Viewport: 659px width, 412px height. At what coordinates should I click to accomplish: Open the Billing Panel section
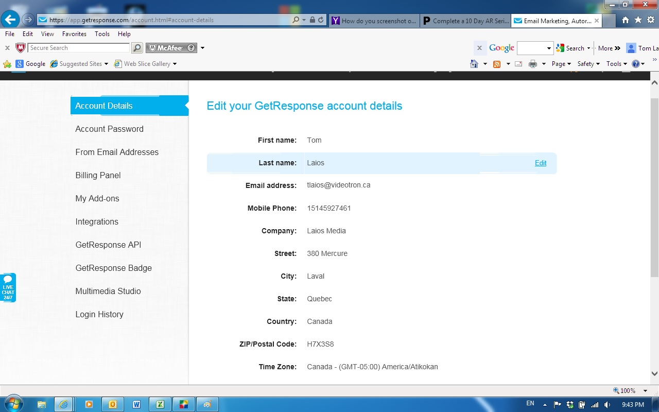point(98,175)
